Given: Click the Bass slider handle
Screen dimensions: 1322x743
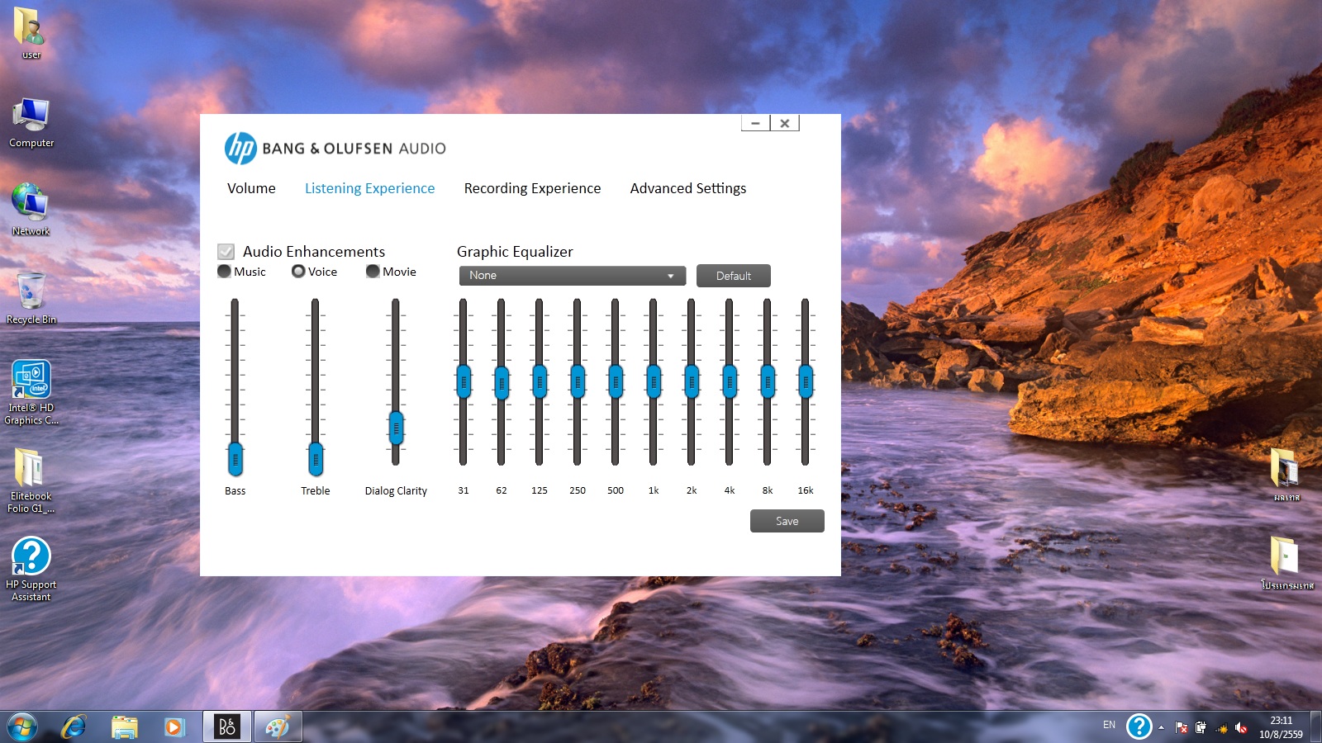Looking at the screenshot, I should (x=235, y=460).
